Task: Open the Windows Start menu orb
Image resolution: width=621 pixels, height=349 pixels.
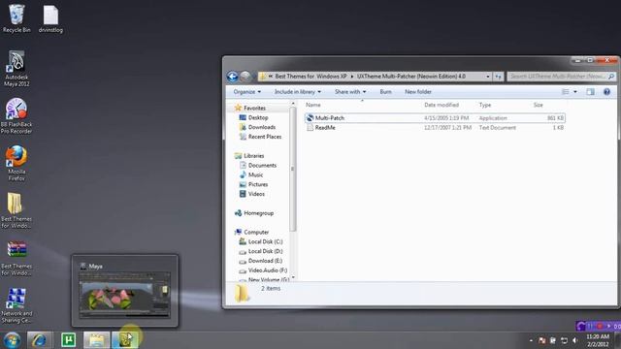Action: click(12, 340)
